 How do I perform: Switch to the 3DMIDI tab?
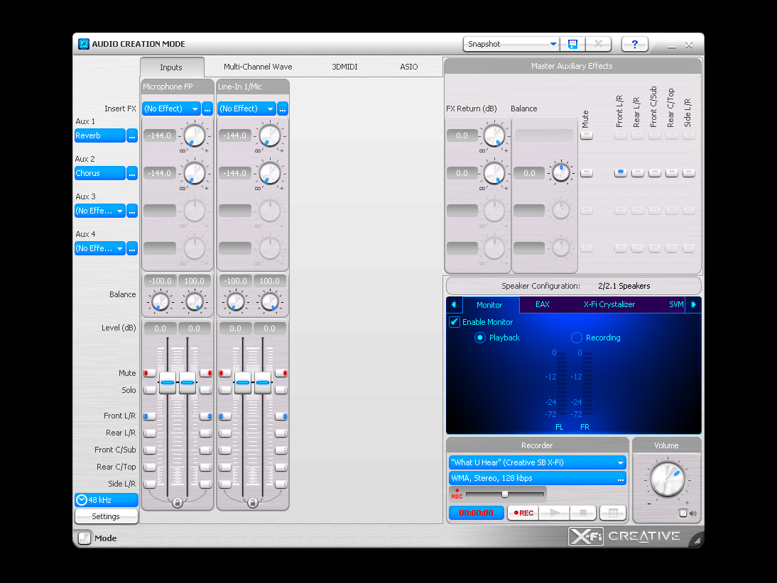click(344, 67)
